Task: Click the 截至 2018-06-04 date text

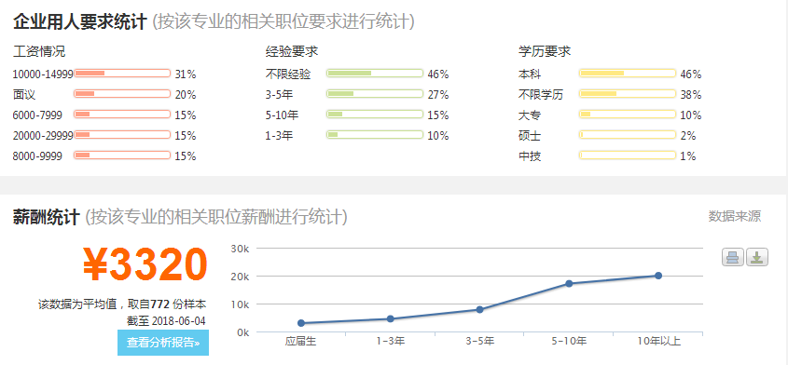Action: point(166,321)
